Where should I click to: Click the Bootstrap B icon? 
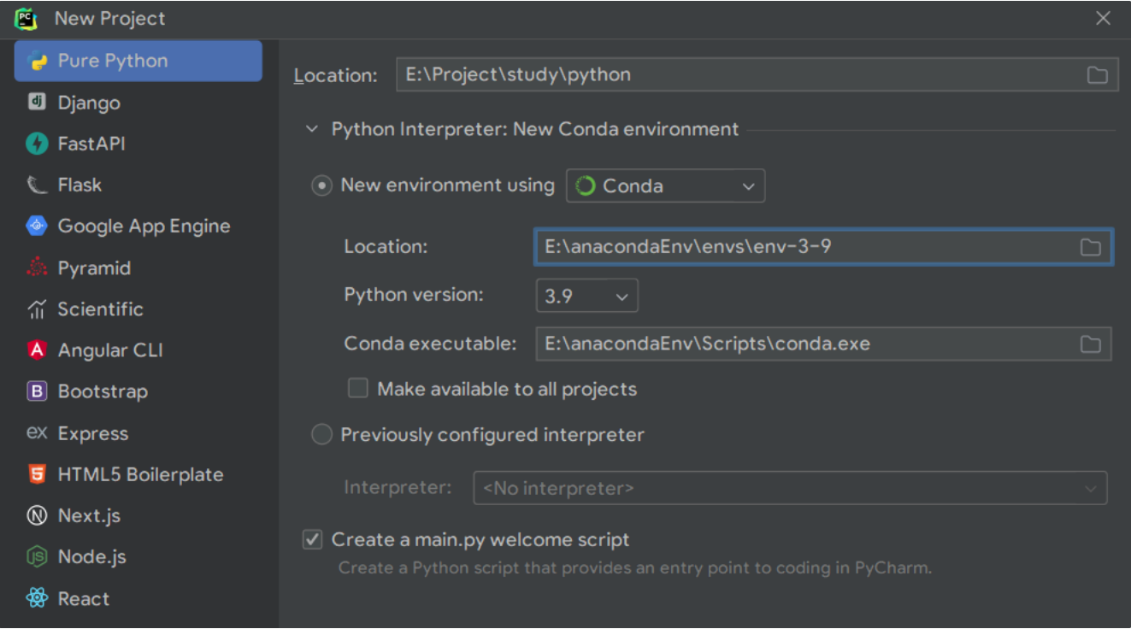click(37, 391)
